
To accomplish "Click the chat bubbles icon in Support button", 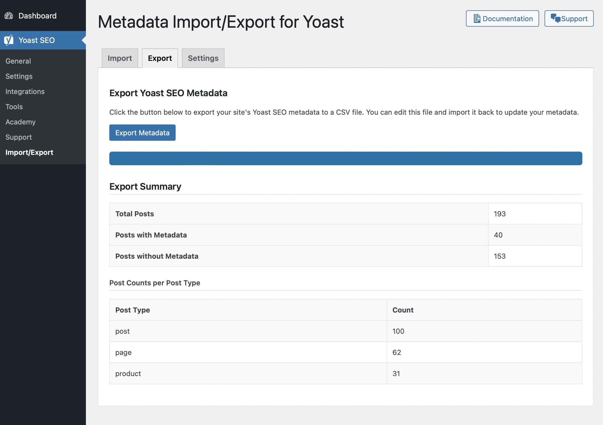I will point(555,18).
